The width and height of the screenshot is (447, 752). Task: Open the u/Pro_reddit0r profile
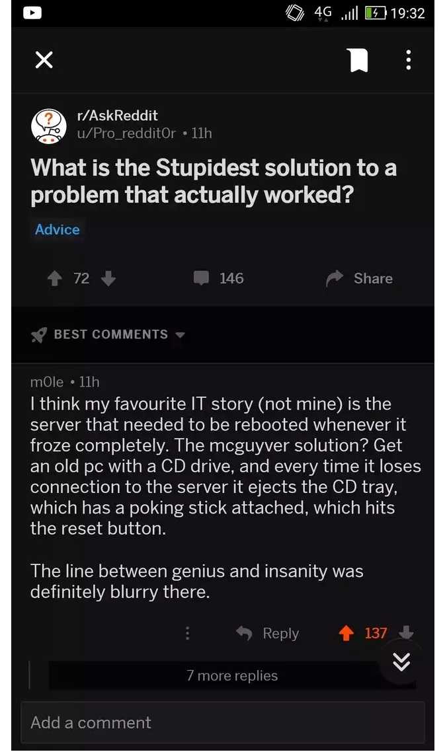(x=127, y=133)
